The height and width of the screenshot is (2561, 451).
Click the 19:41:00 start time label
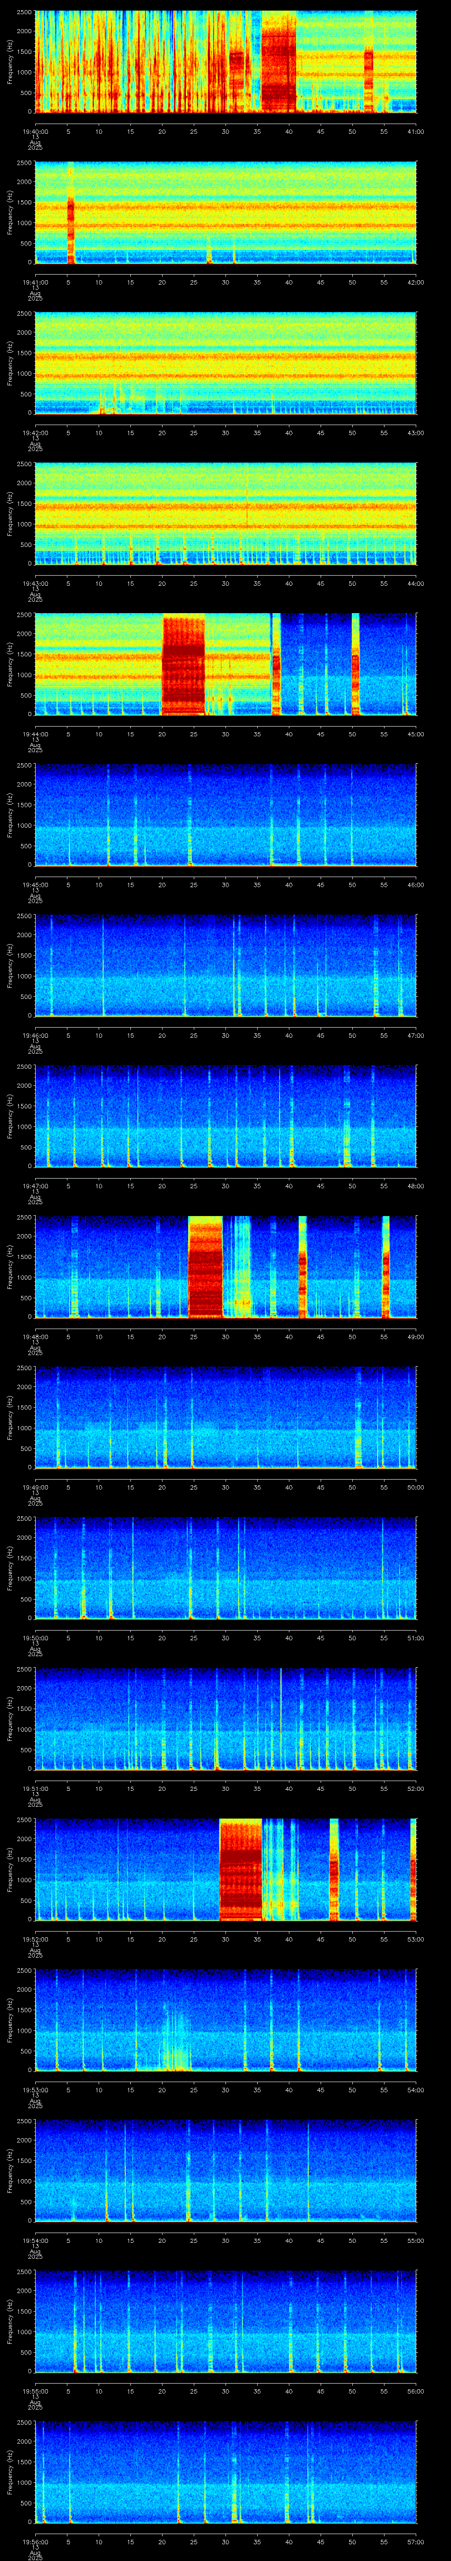point(35,282)
